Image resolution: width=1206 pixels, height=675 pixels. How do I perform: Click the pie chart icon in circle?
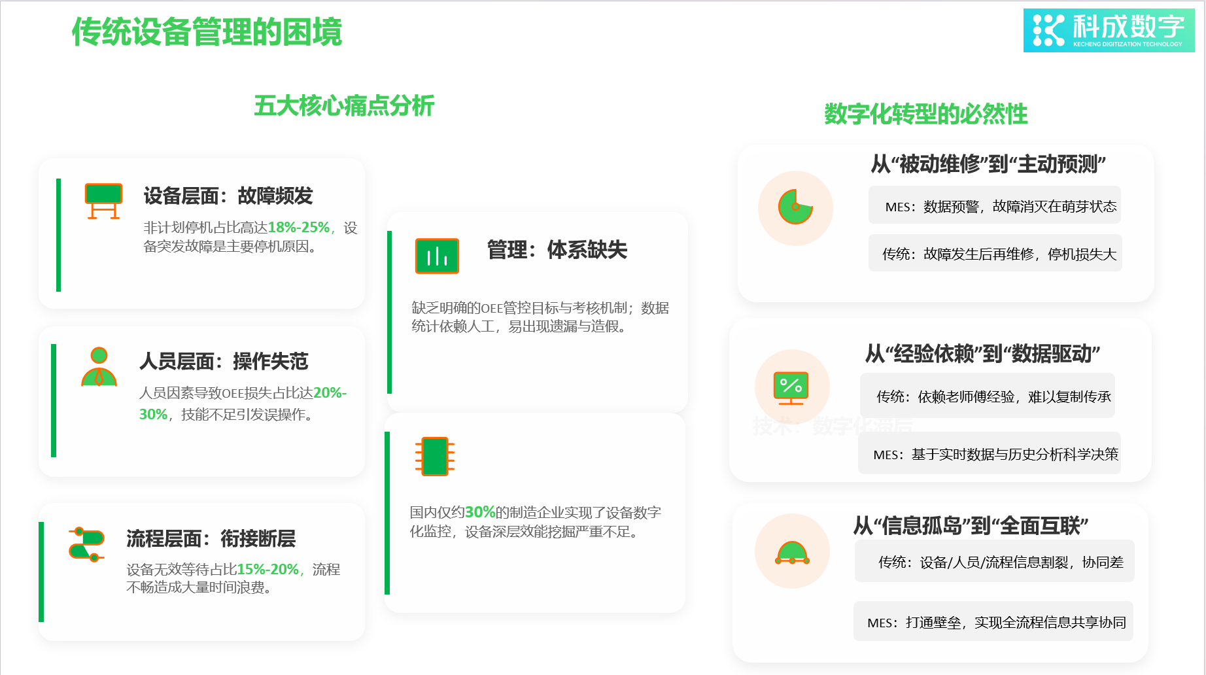[795, 208]
